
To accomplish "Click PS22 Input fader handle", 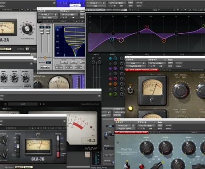I will (42, 32).
